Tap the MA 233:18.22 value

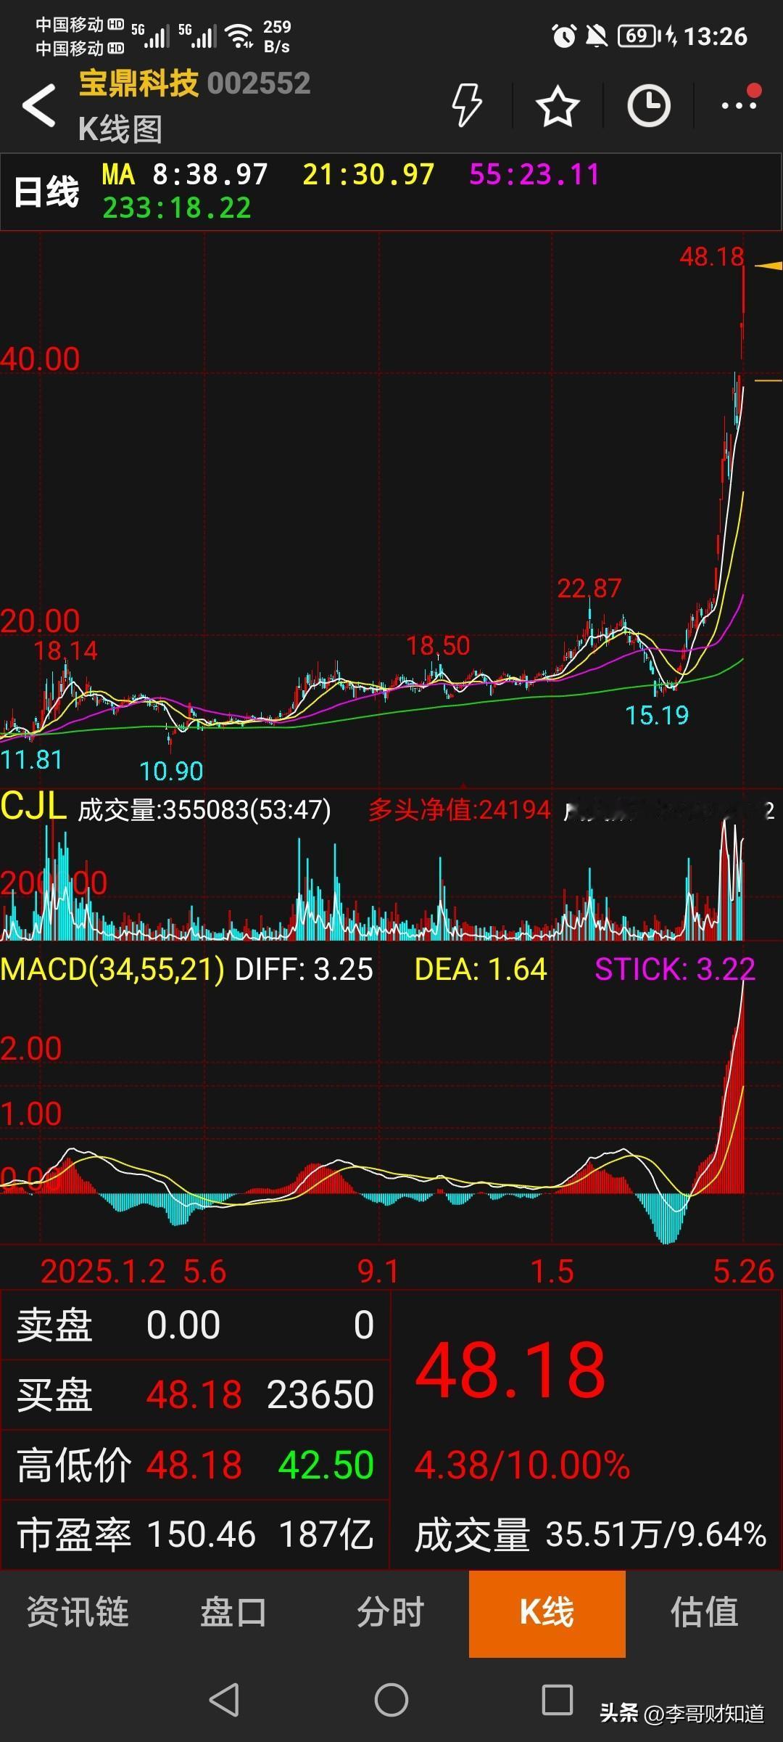coord(177,208)
